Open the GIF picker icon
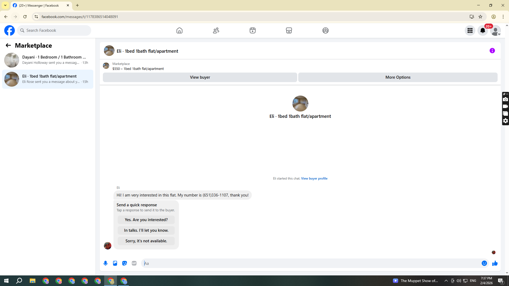 (134, 263)
